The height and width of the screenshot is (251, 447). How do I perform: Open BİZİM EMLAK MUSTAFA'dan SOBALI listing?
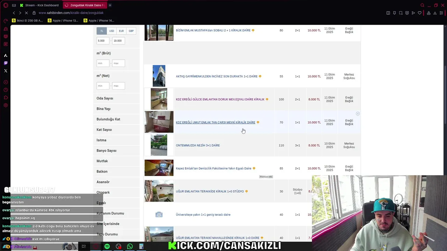[213, 30]
